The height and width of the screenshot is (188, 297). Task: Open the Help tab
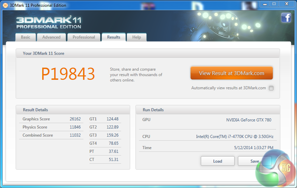pyautogui.click(x=137, y=37)
